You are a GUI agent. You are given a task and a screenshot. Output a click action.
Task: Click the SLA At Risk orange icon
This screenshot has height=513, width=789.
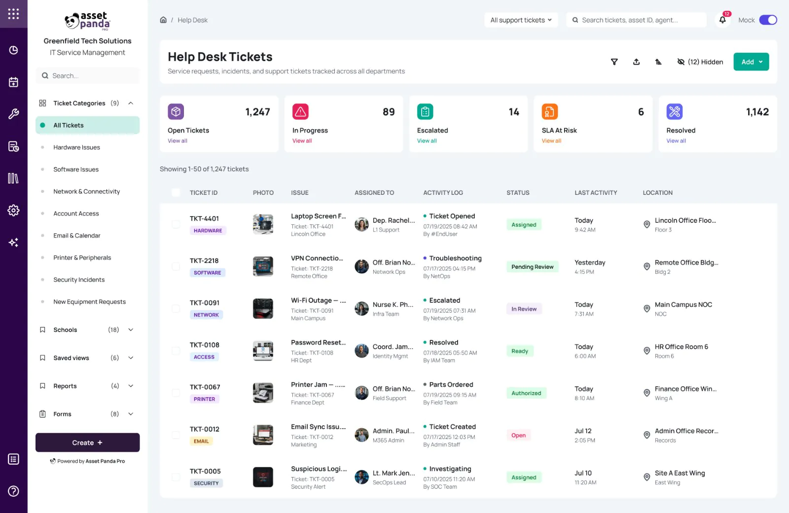(550, 111)
